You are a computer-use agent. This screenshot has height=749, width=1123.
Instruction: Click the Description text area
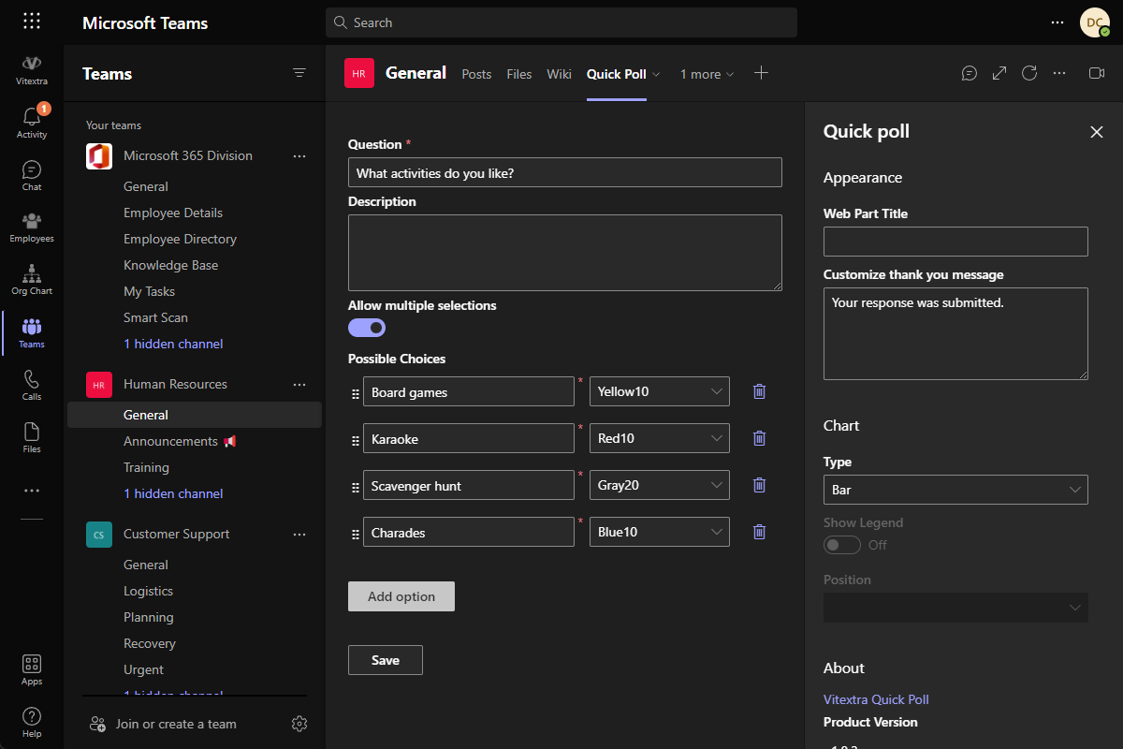click(x=565, y=253)
